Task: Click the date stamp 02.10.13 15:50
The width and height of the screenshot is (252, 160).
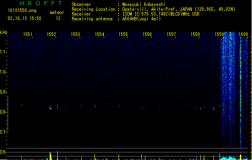Action: (x=24, y=18)
